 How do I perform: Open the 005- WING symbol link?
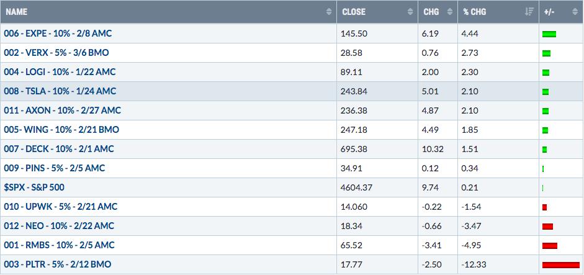[61, 130]
